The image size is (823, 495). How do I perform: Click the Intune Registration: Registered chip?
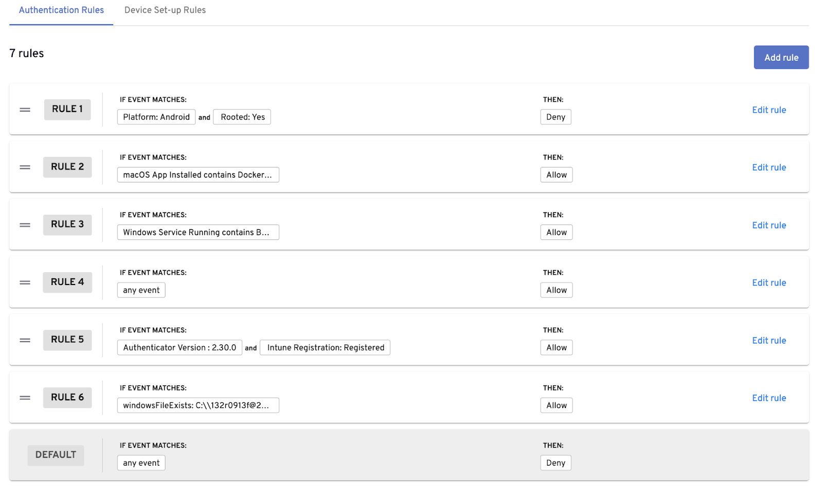pos(325,348)
